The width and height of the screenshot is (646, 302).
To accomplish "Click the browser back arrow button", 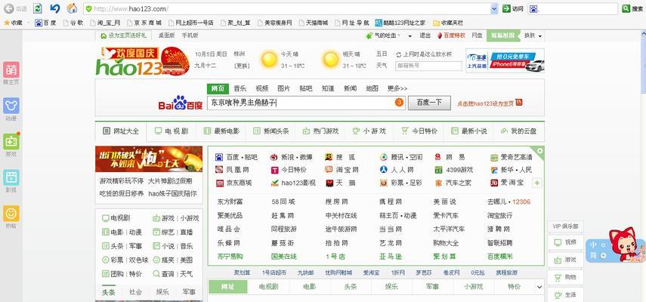I will coord(8,8).
